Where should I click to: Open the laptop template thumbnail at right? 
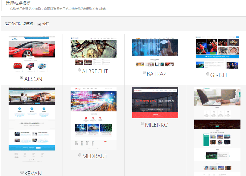[x=217, y=131]
